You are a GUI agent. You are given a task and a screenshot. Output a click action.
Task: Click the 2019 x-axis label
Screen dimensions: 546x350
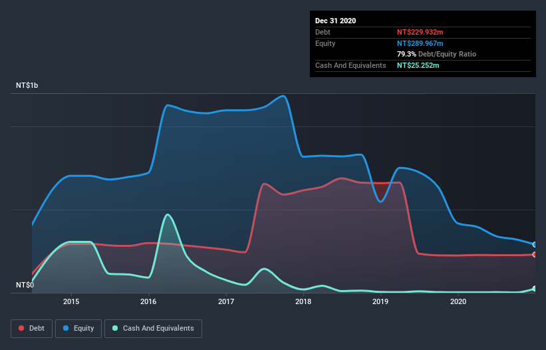point(380,301)
